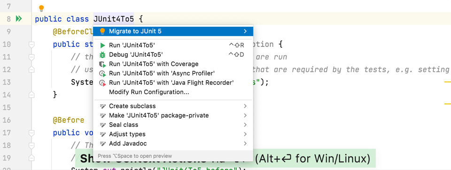
Task: Click the Run with Coverage shield icon
Action: coord(103,64)
